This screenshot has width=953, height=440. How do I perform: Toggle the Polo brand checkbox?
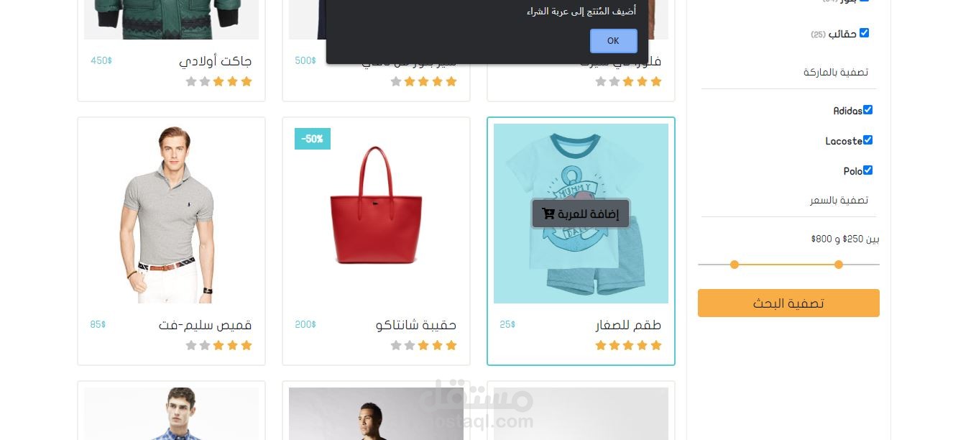(867, 170)
